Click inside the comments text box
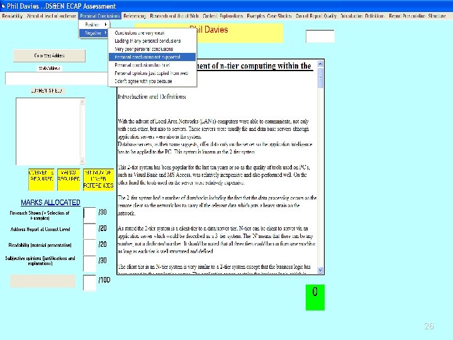This screenshot has width=453, height=340. coord(48,132)
